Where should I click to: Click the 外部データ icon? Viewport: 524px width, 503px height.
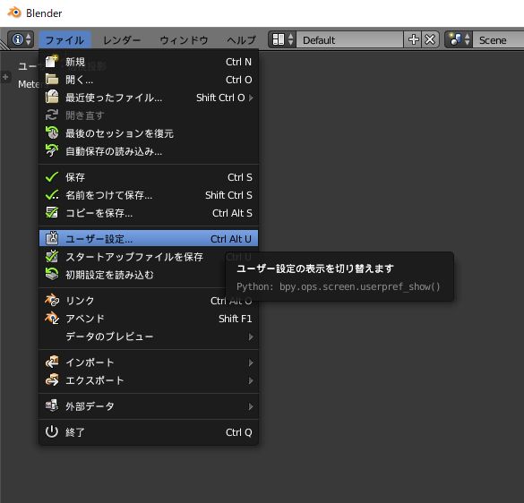pyautogui.click(x=52, y=405)
